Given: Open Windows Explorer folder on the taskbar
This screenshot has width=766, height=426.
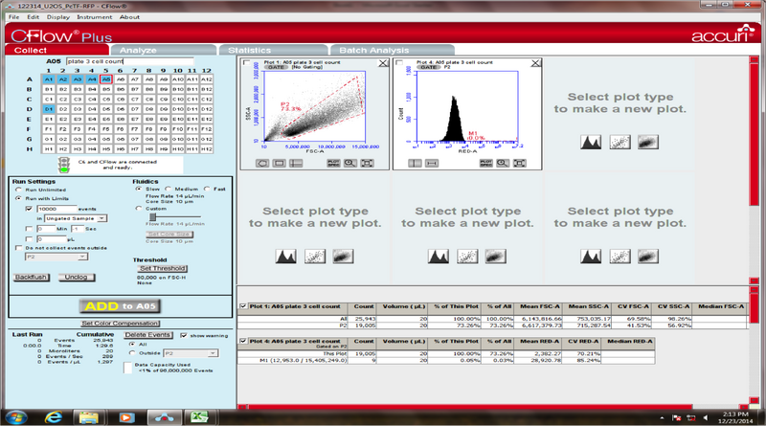Looking at the screenshot, I should click(89, 417).
